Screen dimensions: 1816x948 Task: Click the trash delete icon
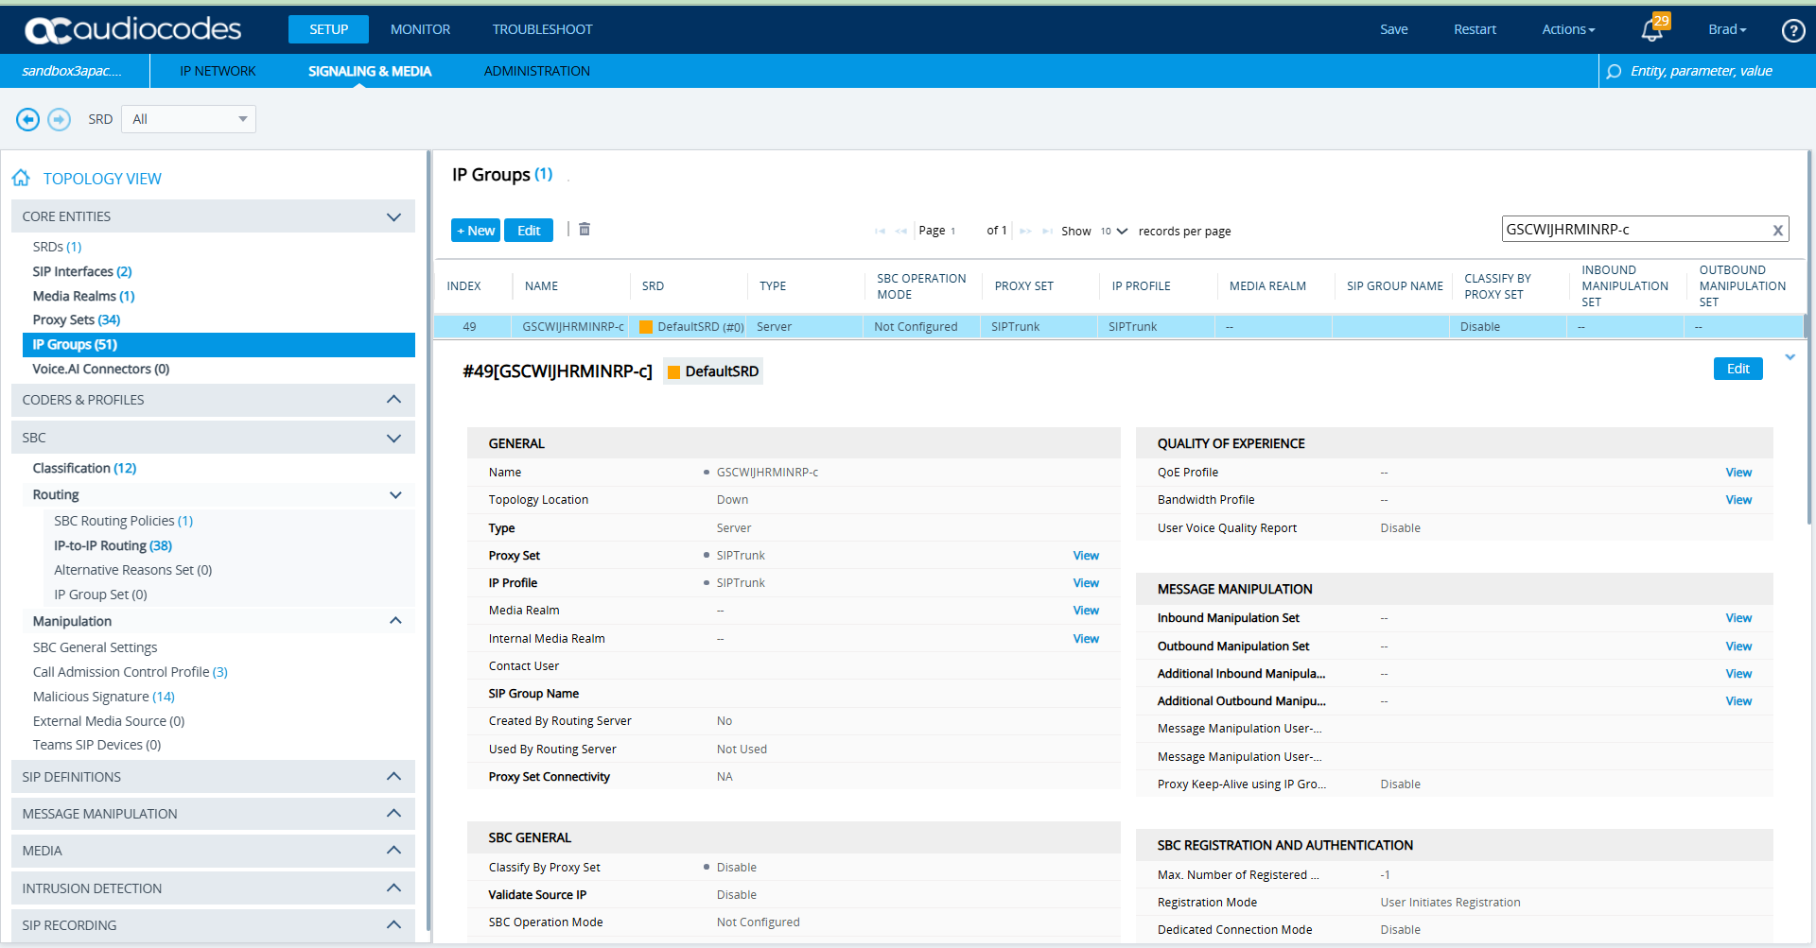tap(585, 230)
